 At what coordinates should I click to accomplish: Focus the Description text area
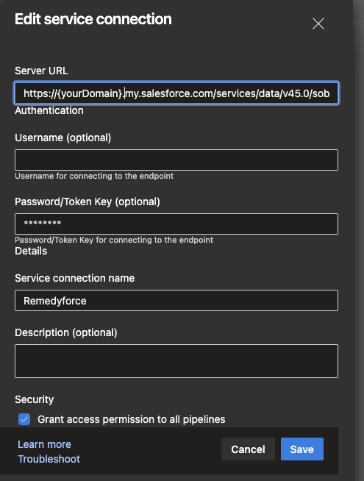pyautogui.click(x=176, y=360)
